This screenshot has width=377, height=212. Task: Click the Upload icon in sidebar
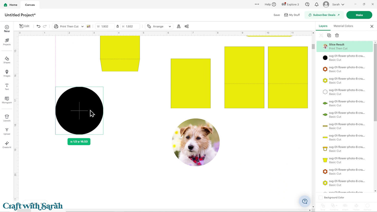pyautogui.click(x=7, y=131)
